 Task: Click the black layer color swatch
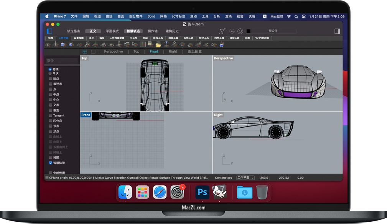[x=248, y=31]
